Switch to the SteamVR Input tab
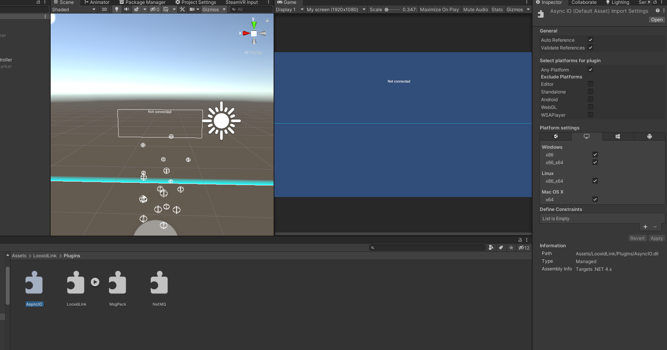The image size is (667, 350). click(242, 2)
